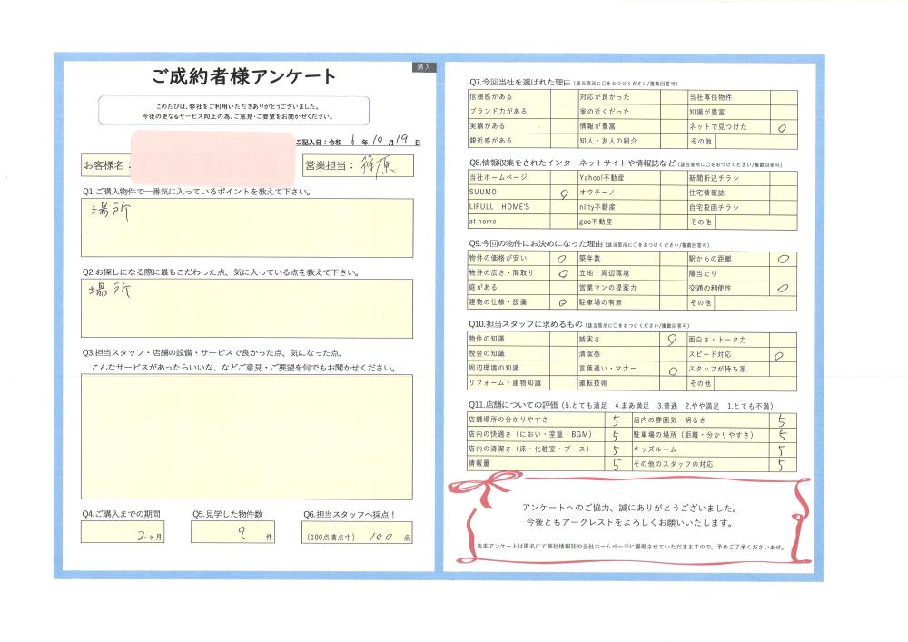Click the 面白さ・トーク力 label
The image size is (908, 642).
pos(717,340)
